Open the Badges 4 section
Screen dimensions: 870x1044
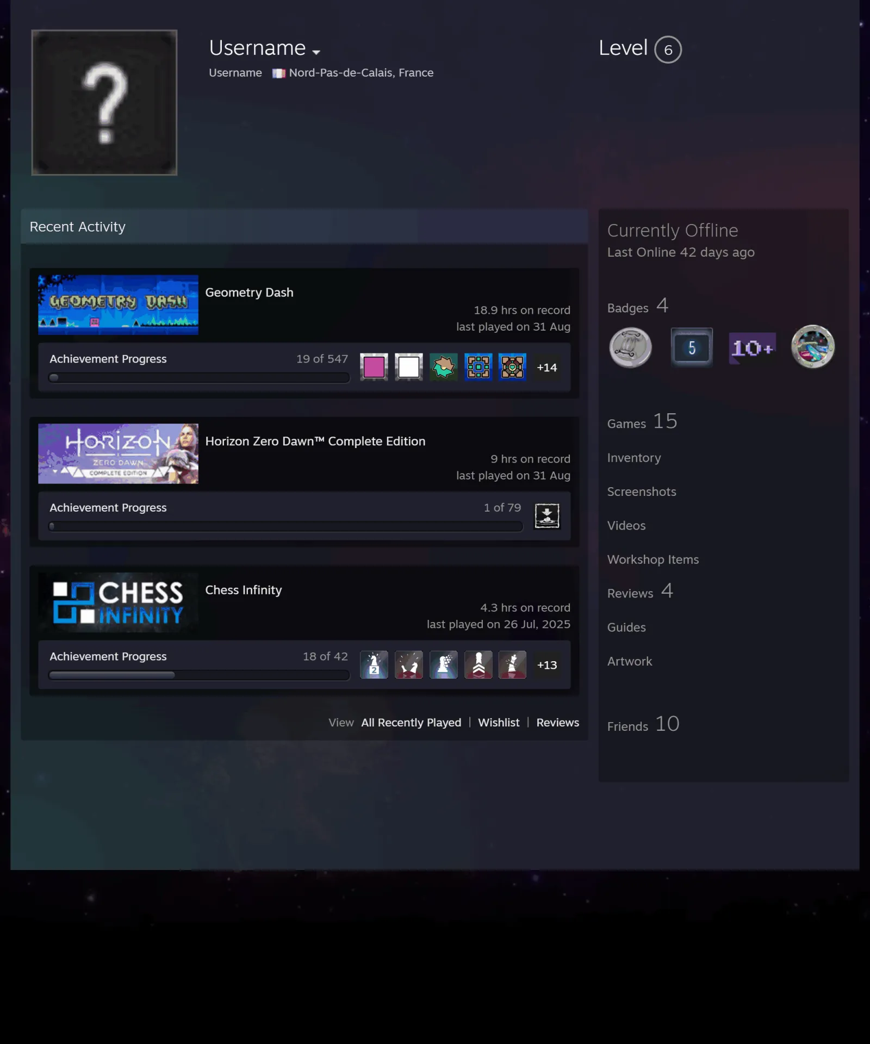pos(638,307)
